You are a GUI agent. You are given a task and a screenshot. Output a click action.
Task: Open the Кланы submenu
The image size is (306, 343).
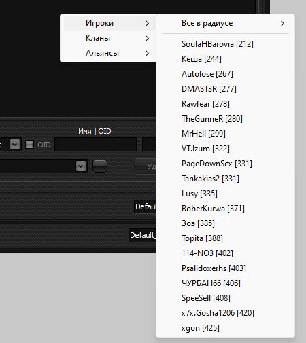pyautogui.click(x=109, y=38)
